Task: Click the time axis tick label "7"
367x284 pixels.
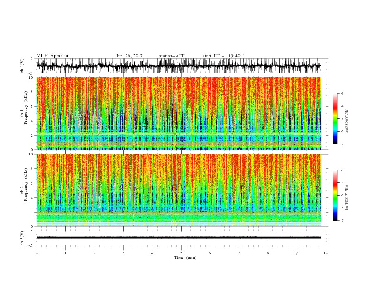Action: pos(239,253)
